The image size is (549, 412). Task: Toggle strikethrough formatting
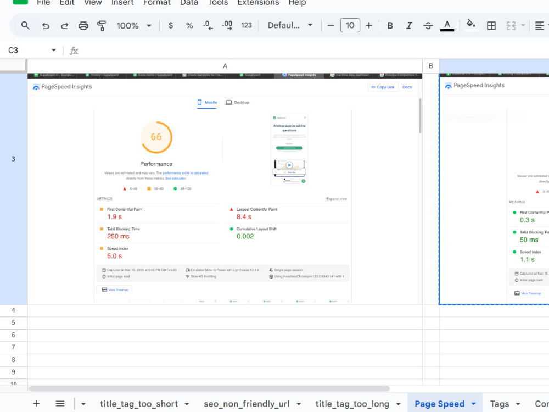click(428, 26)
